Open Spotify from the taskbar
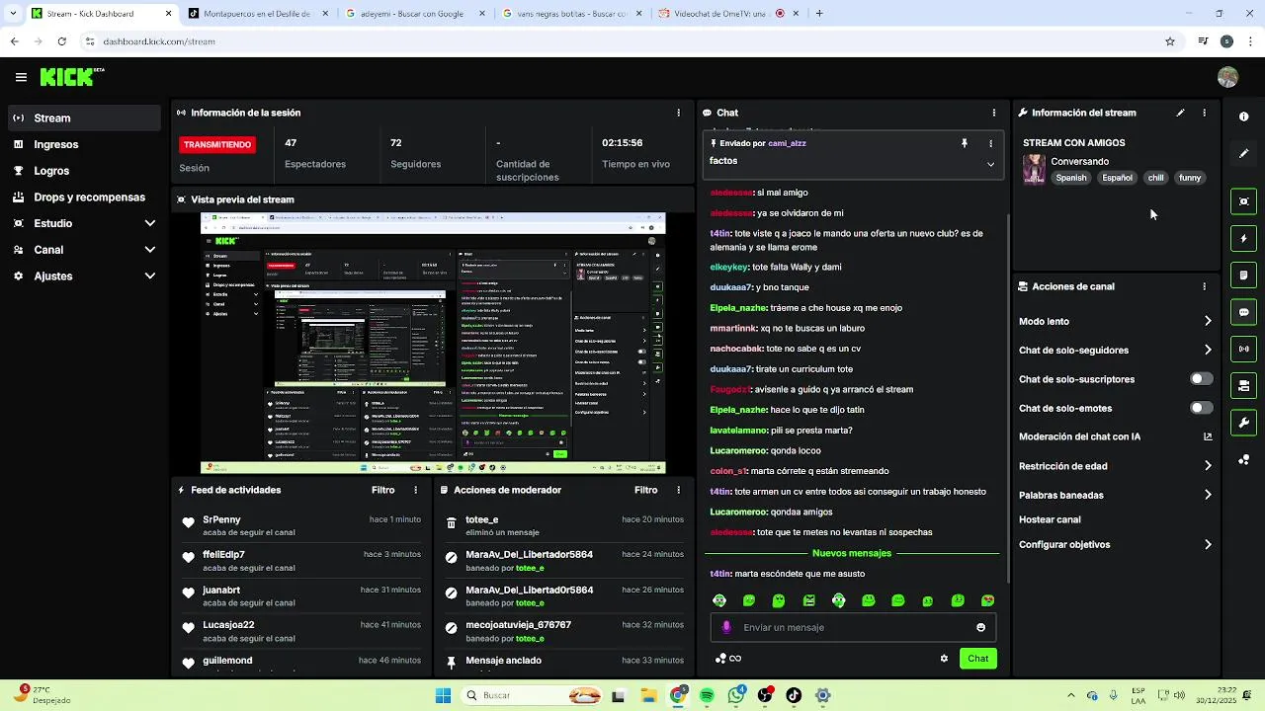 pos(707,695)
